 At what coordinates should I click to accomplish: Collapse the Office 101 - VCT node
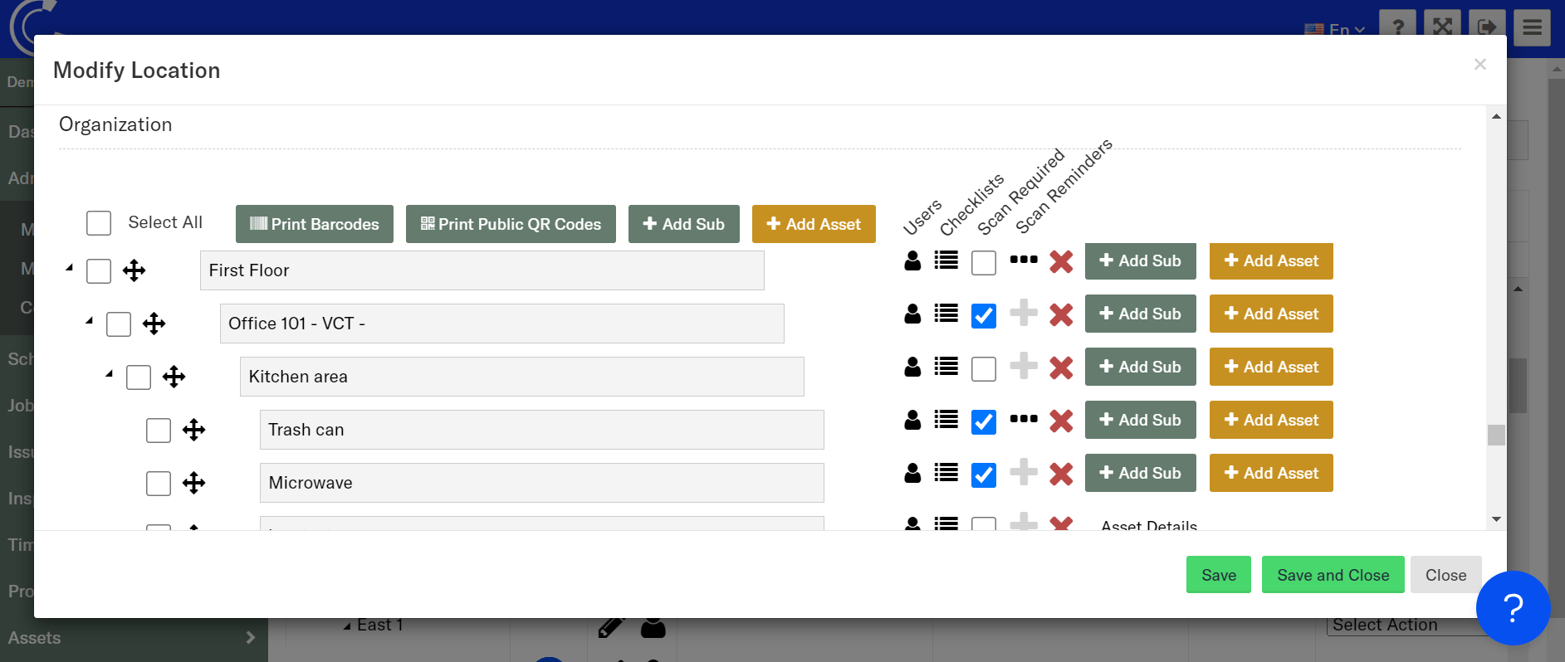(x=90, y=321)
